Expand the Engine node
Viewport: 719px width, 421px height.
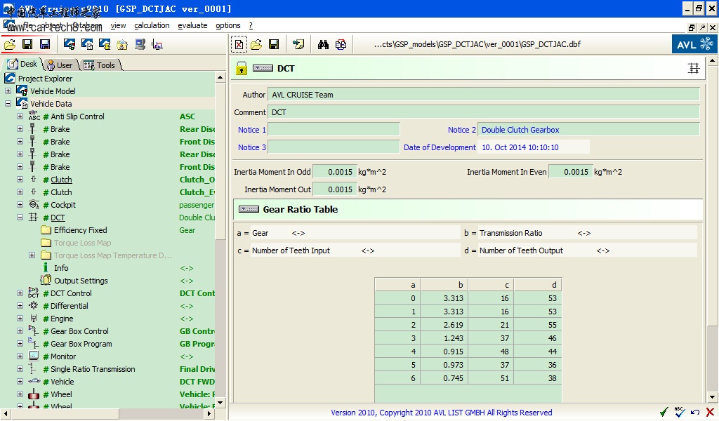20,318
